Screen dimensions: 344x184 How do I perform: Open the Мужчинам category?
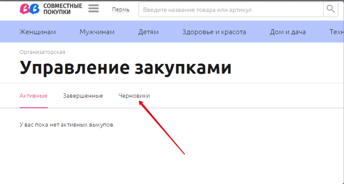click(x=97, y=32)
